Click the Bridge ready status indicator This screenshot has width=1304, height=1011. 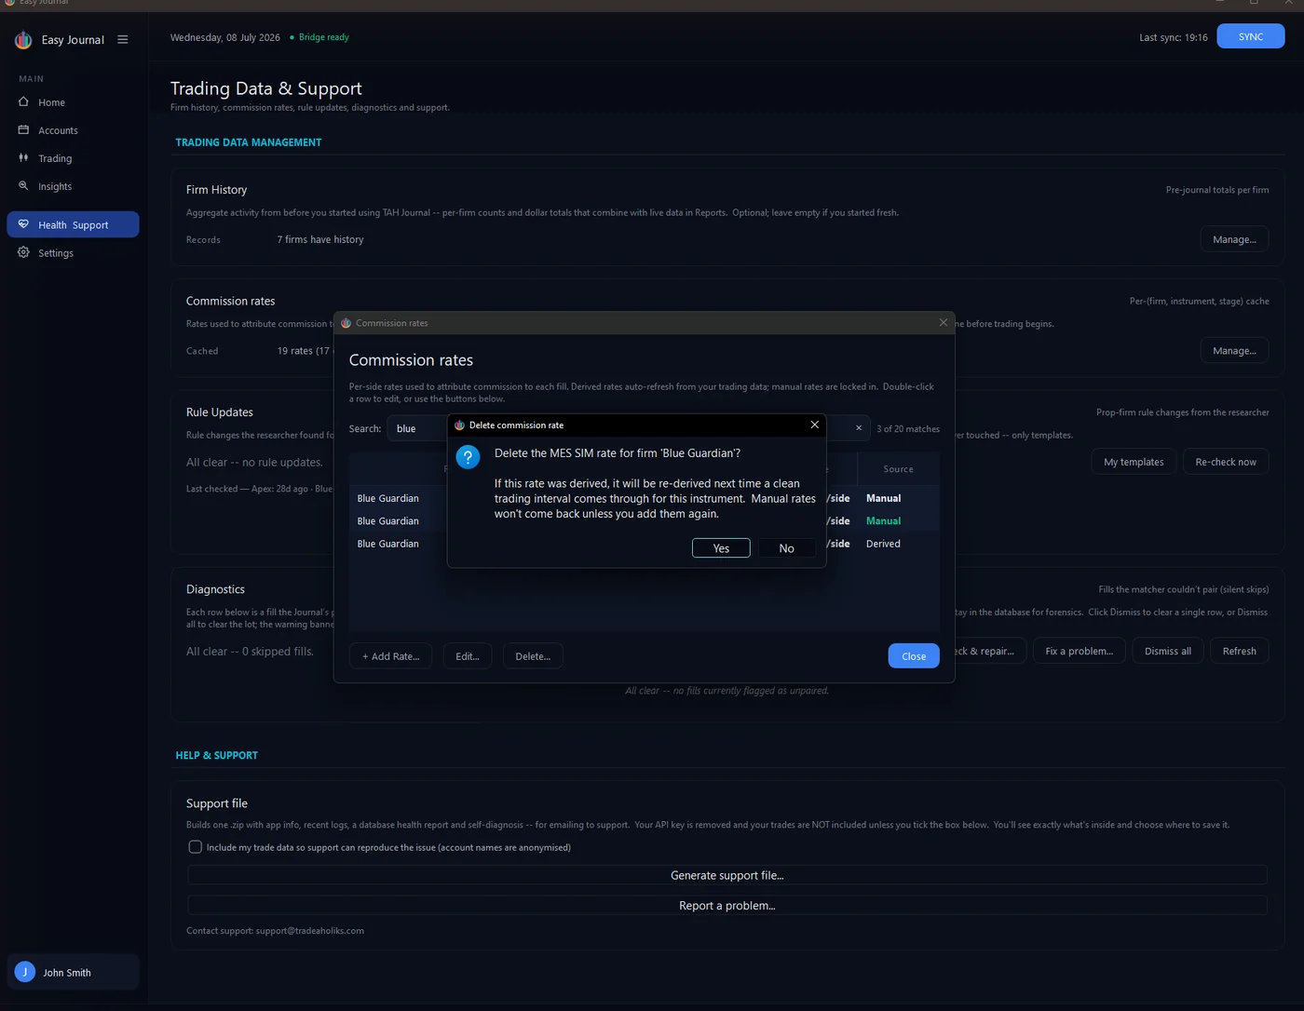pos(319,37)
